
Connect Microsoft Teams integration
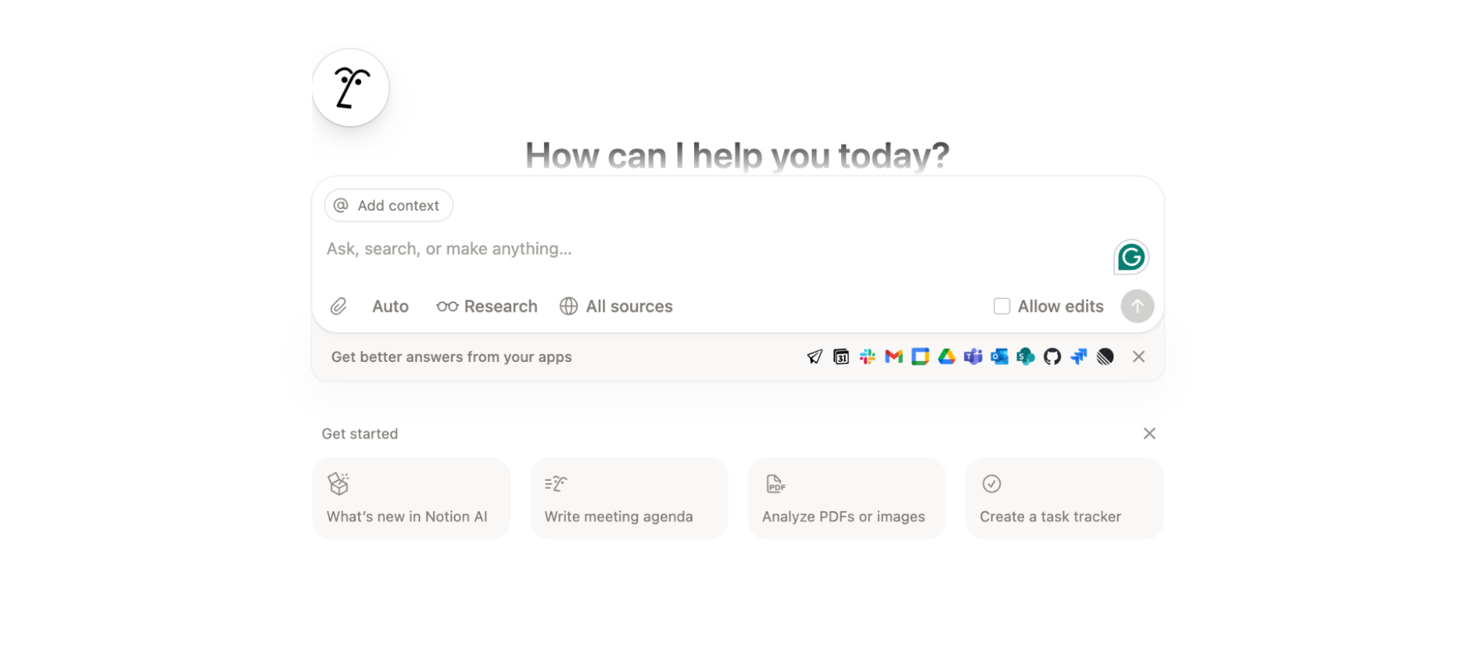pyautogui.click(x=972, y=357)
